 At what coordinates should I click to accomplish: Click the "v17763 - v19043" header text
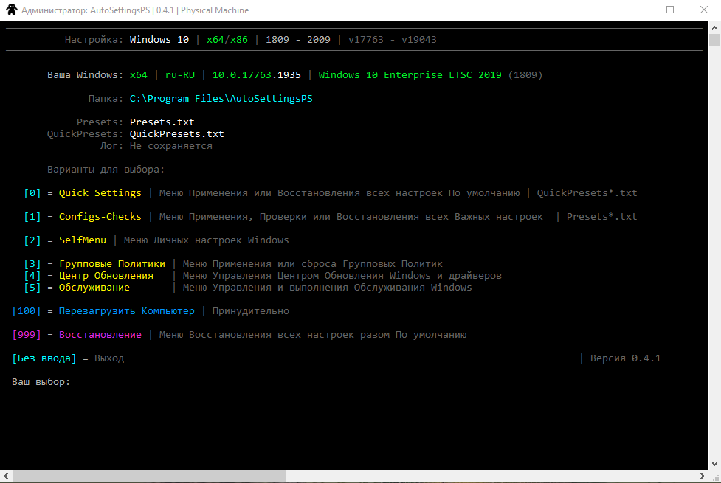[392, 40]
